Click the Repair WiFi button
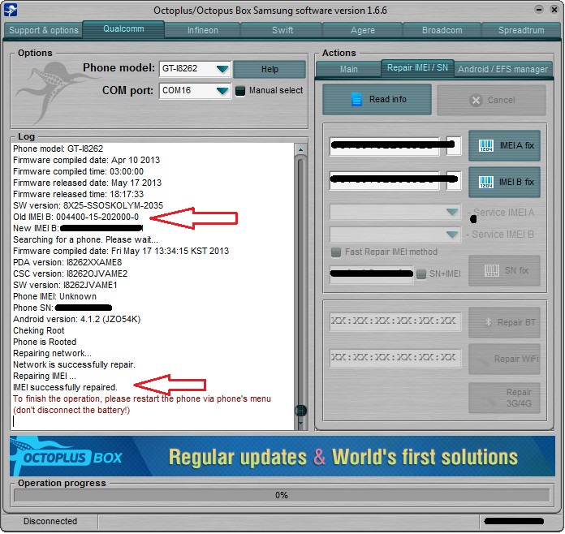This screenshot has height=534, width=565. pyautogui.click(x=504, y=359)
